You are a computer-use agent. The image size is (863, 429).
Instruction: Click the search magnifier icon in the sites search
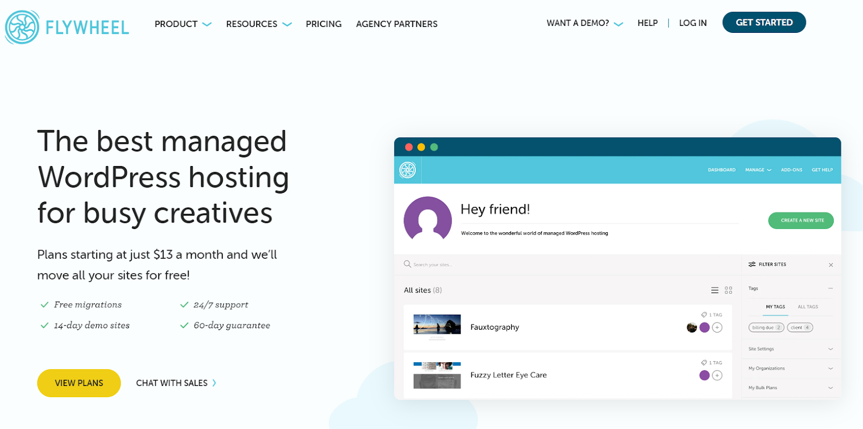(407, 264)
